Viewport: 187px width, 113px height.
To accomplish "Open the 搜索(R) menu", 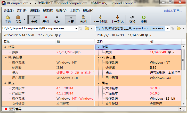I will (48, 11).
